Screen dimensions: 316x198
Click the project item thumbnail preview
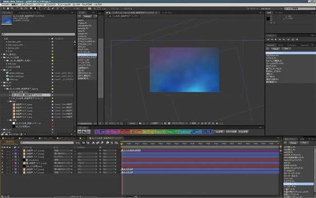coord(7,20)
